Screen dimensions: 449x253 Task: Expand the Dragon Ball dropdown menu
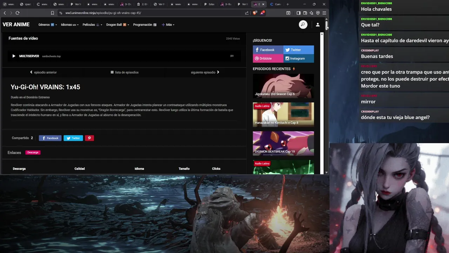[x=118, y=25]
